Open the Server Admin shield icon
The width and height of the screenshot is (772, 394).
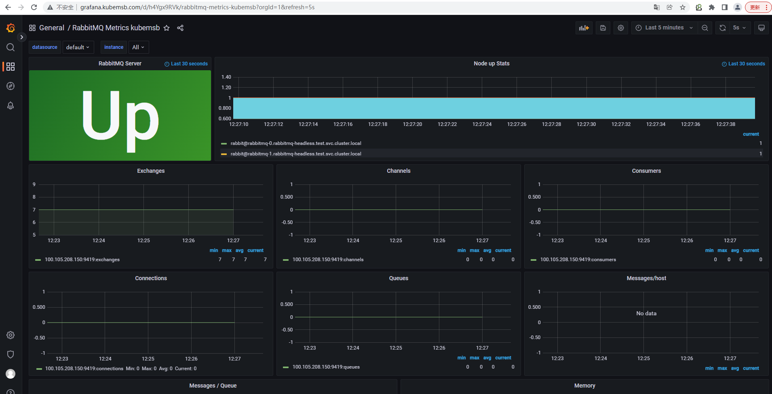[x=11, y=354]
